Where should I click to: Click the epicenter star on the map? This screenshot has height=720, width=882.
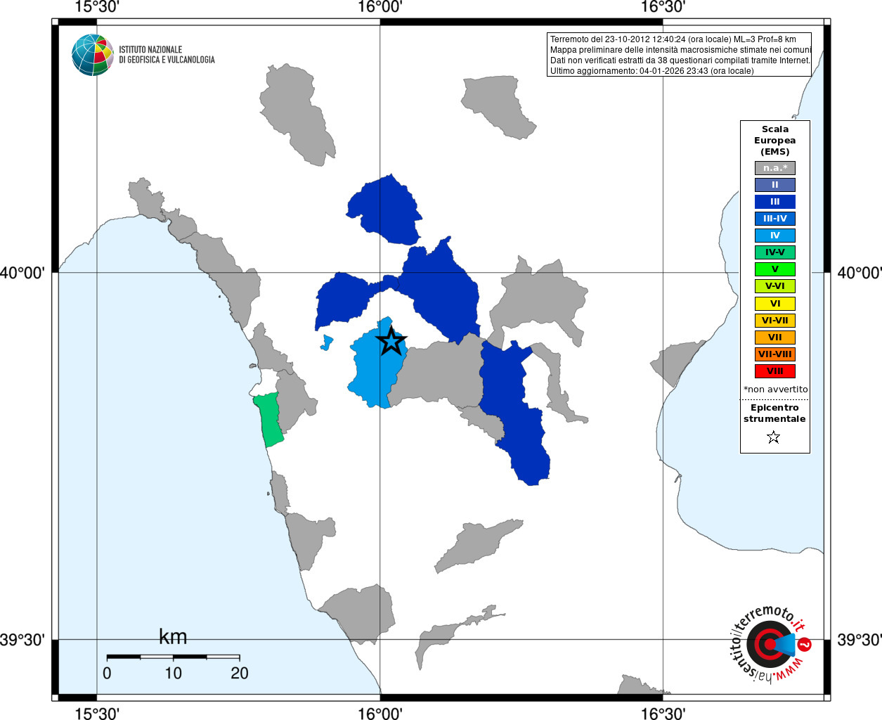(391, 341)
